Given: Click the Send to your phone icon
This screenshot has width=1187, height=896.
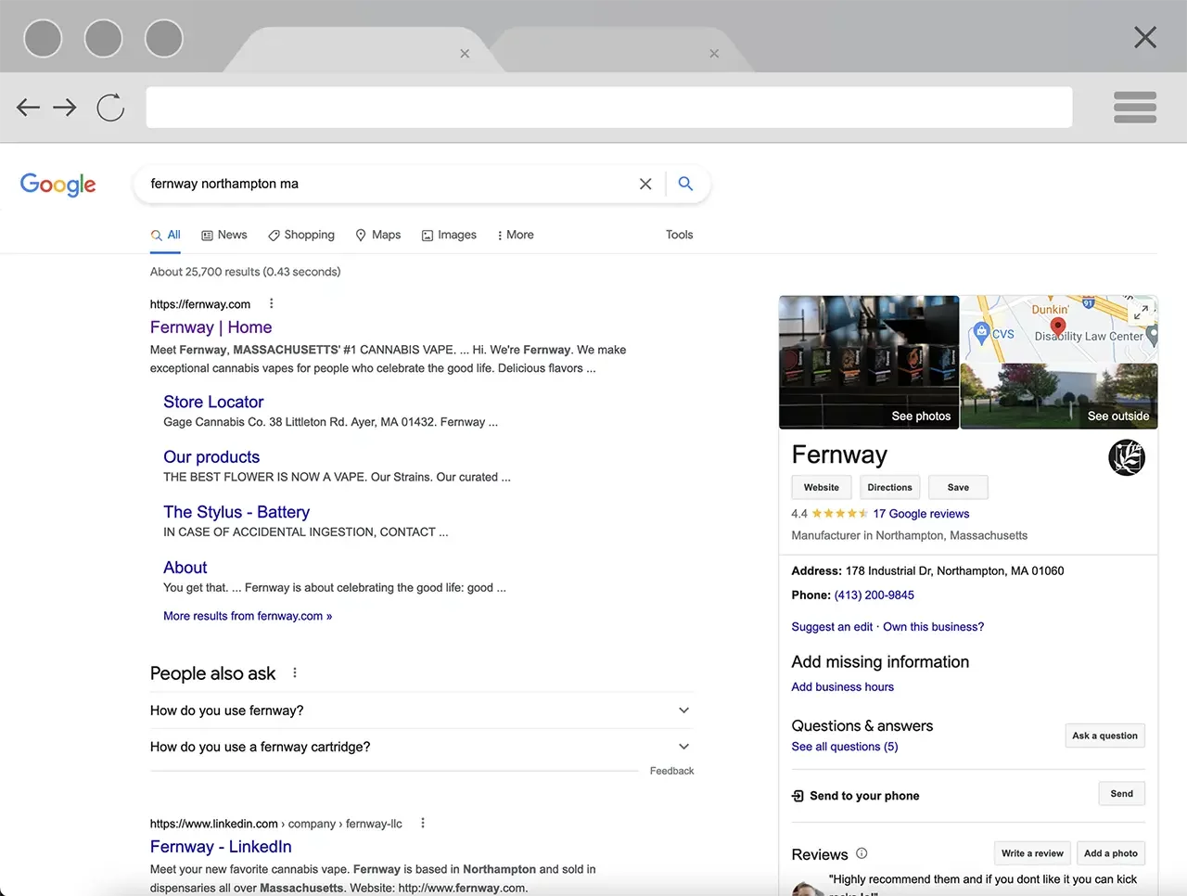Looking at the screenshot, I should point(798,796).
